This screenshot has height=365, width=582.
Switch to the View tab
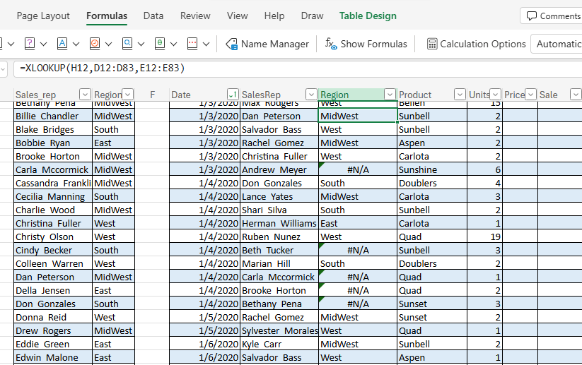237,16
